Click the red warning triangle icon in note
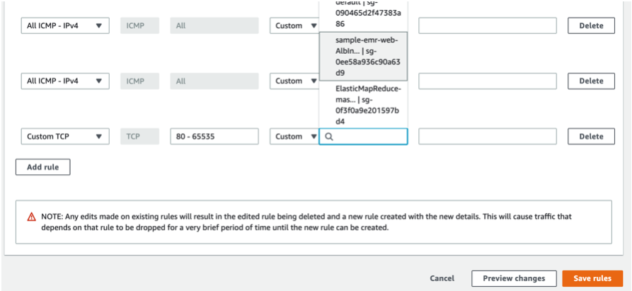The height and width of the screenshot is (291, 632). [x=31, y=217]
